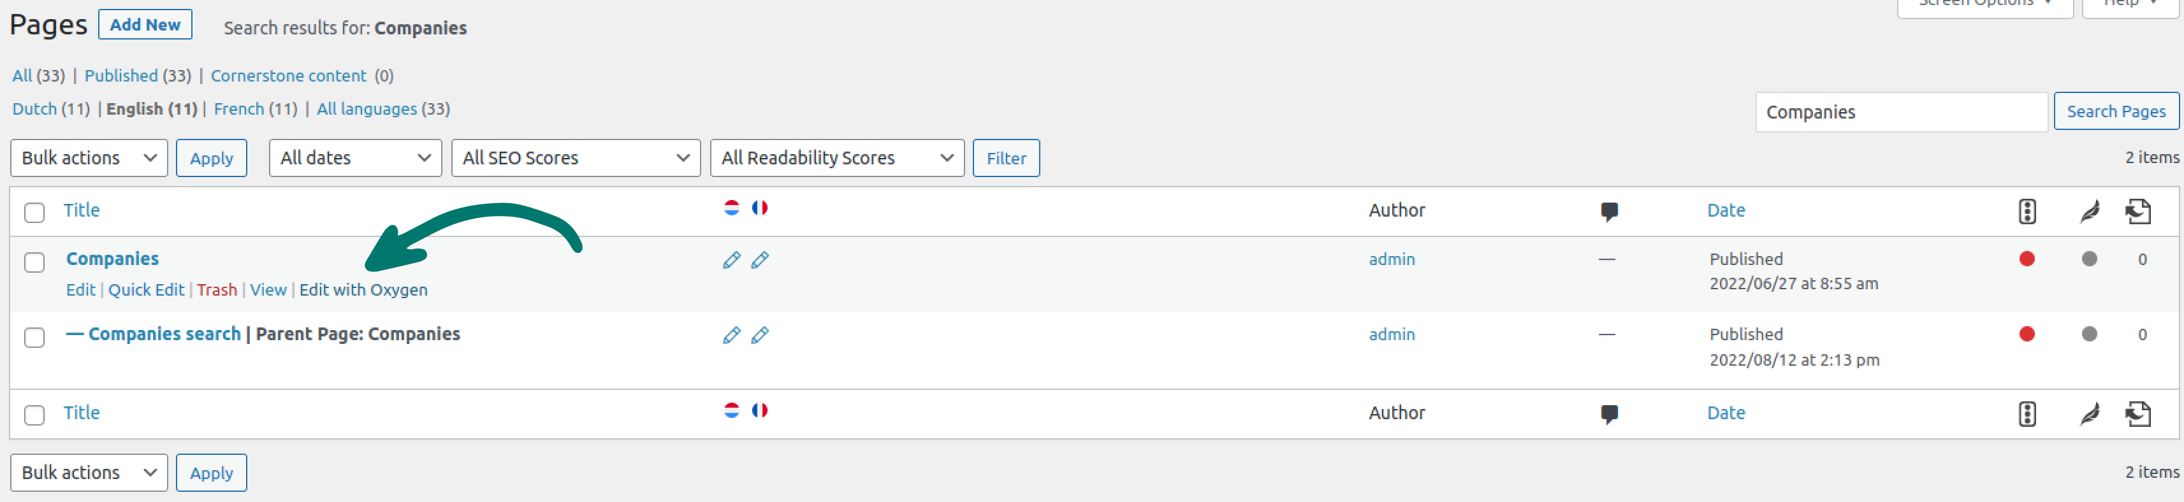This screenshot has width=2184, height=502.
Task: Click the red SEO score dot for Companies
Action: 2027,259
